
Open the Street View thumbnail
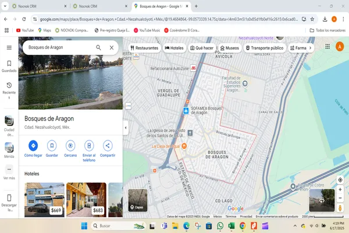tap(322, 200)
